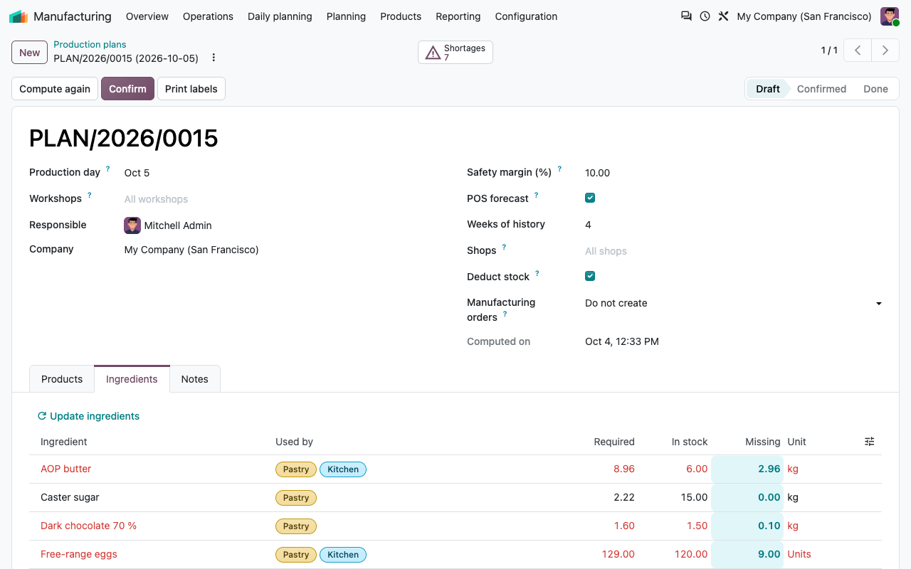Open the discuss messages icon

686,16
